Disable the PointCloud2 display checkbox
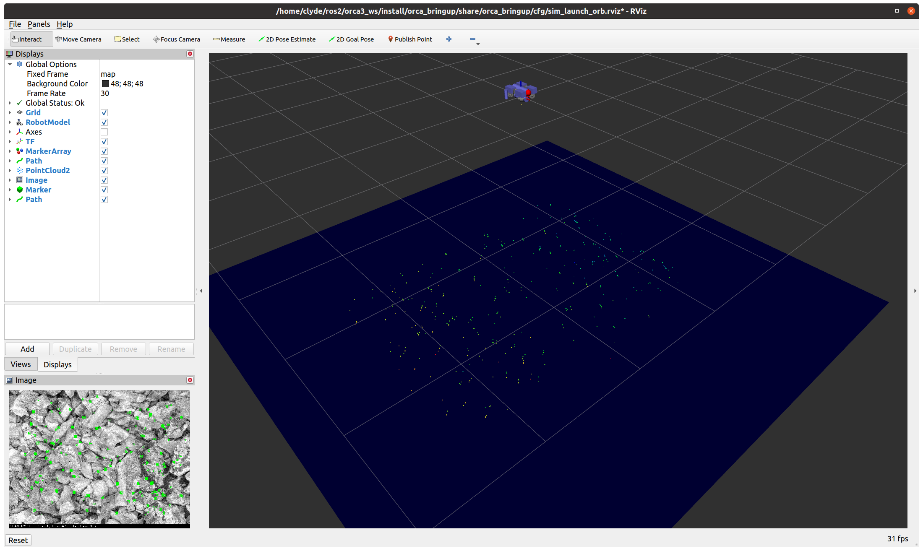Image resolution: width=923 pixels, height=551 pixels. coord(104,171)
